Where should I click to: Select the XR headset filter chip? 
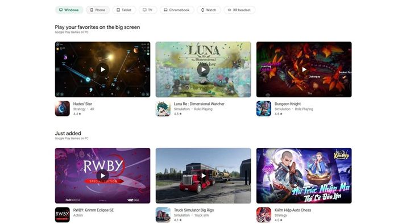coord(239,10)
